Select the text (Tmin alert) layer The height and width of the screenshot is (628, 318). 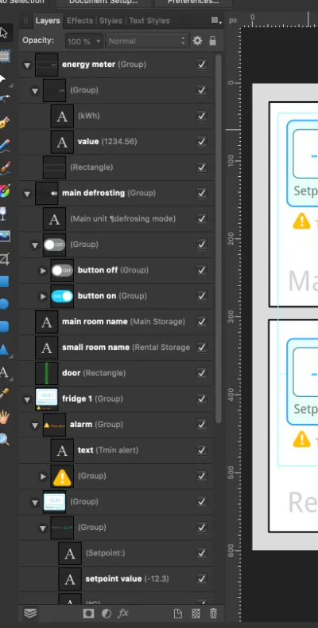tap(116, 450)
